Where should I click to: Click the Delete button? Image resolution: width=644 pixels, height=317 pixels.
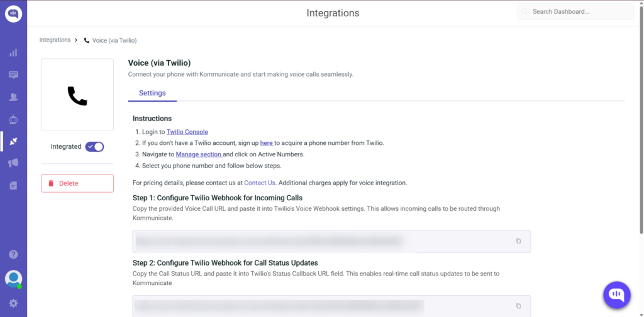[x=77, y=183]
